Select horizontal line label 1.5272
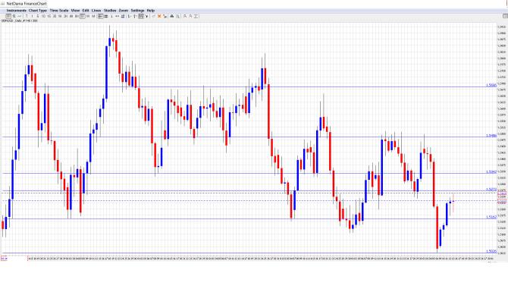This screenshot has width=508, height=286. click(x=491, y=190)
